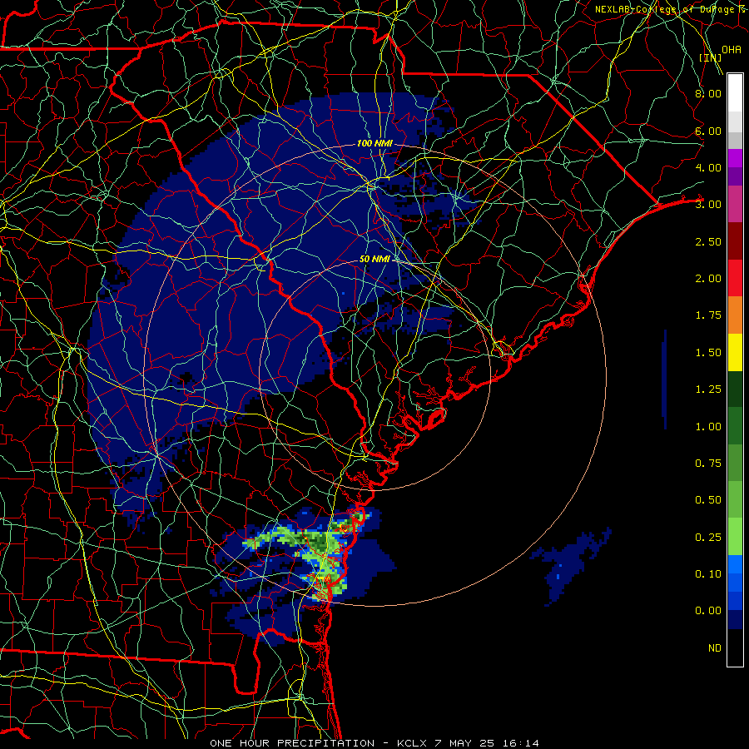Select the 1.75 legend value

(x=708, y=315)
